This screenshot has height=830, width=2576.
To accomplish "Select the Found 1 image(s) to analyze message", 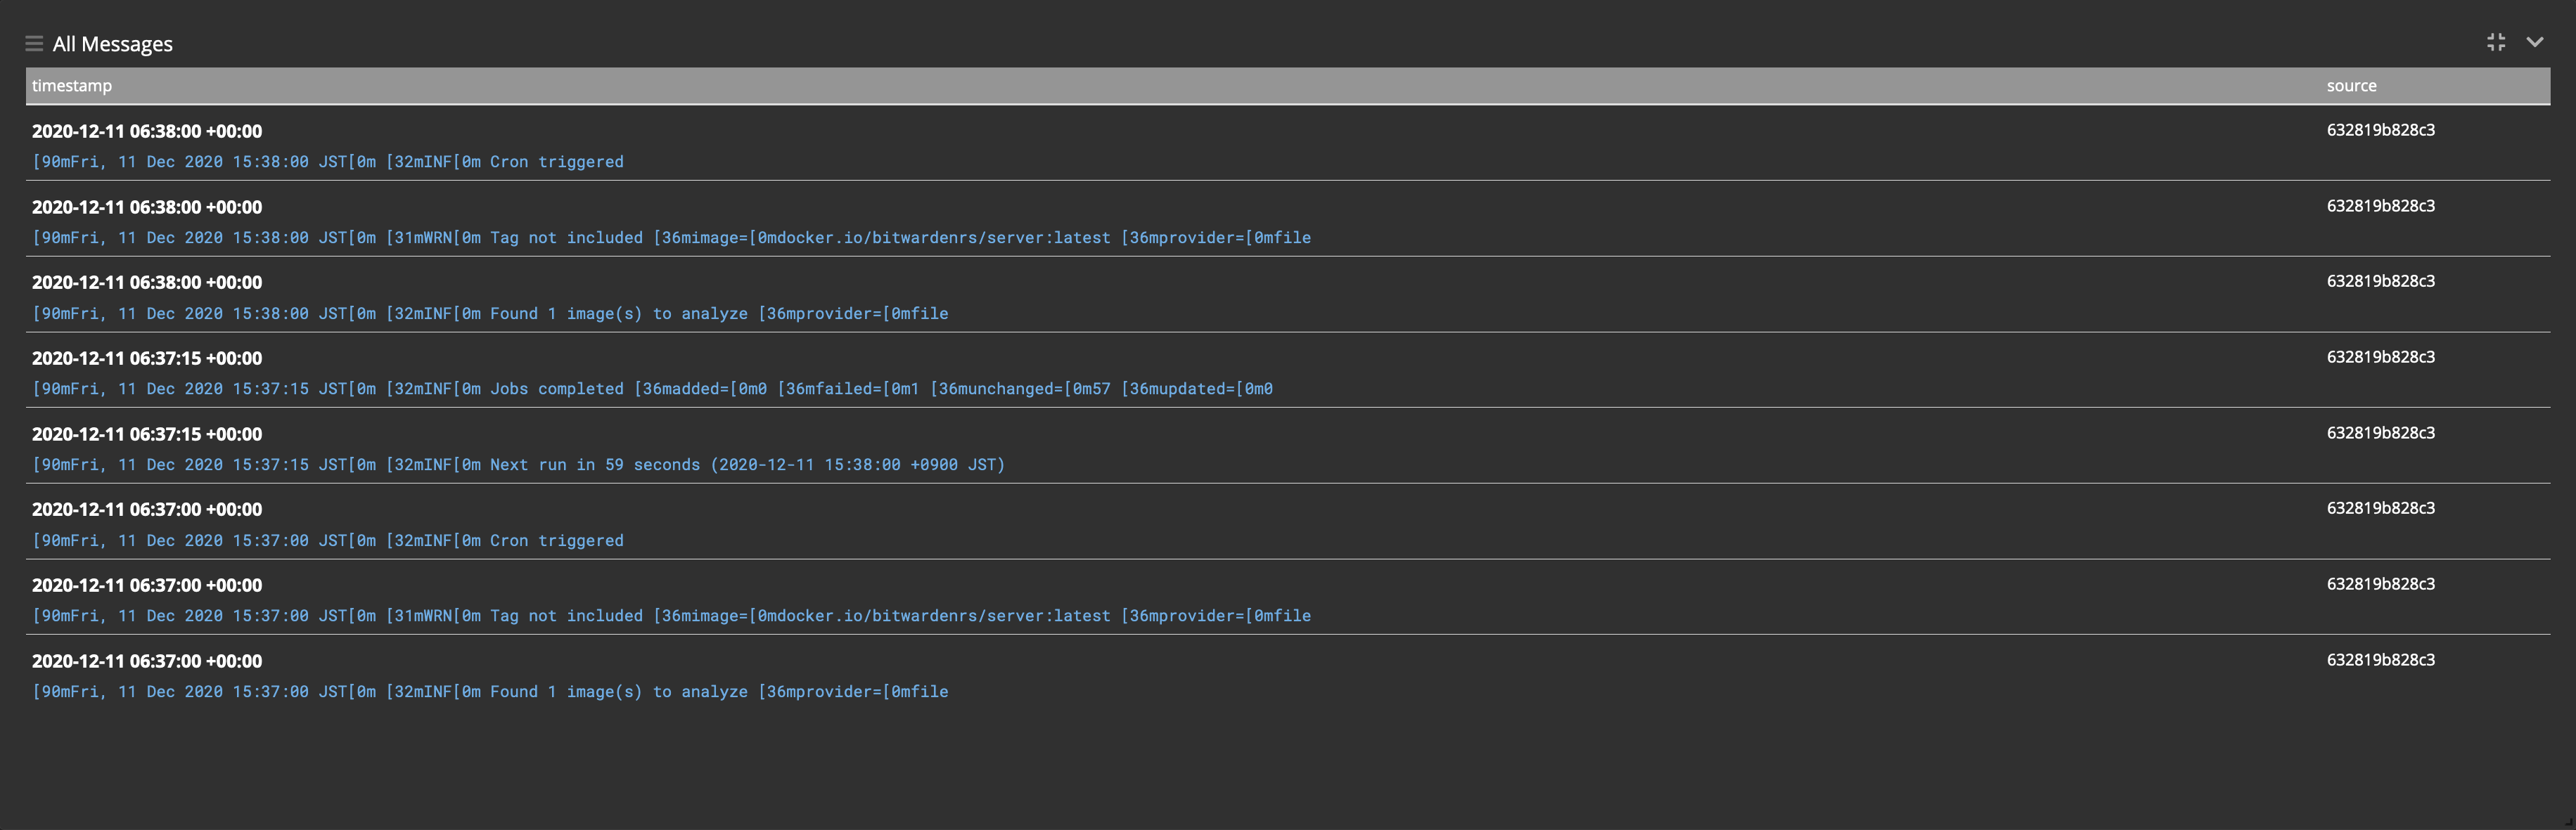I will tap(490, 313).
